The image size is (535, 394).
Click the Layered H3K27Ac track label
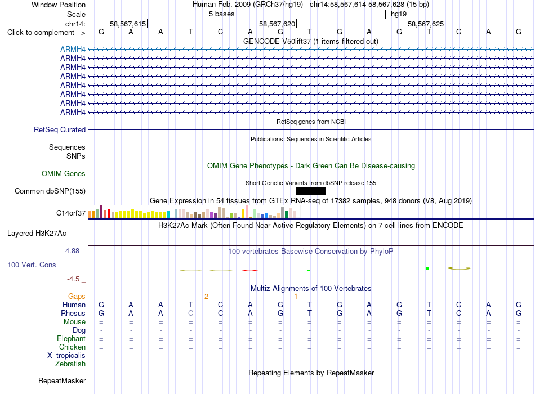click(x=37, y=234)
